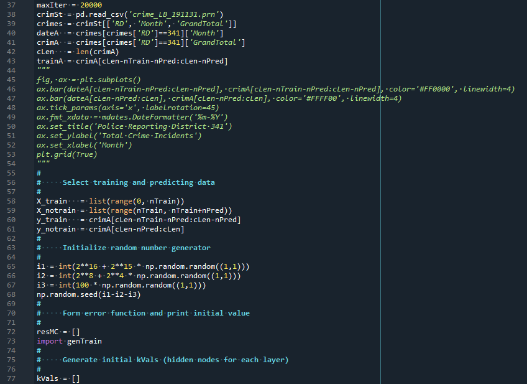Click 'Select training and predicting data' comment

click(x=139, y=182)
